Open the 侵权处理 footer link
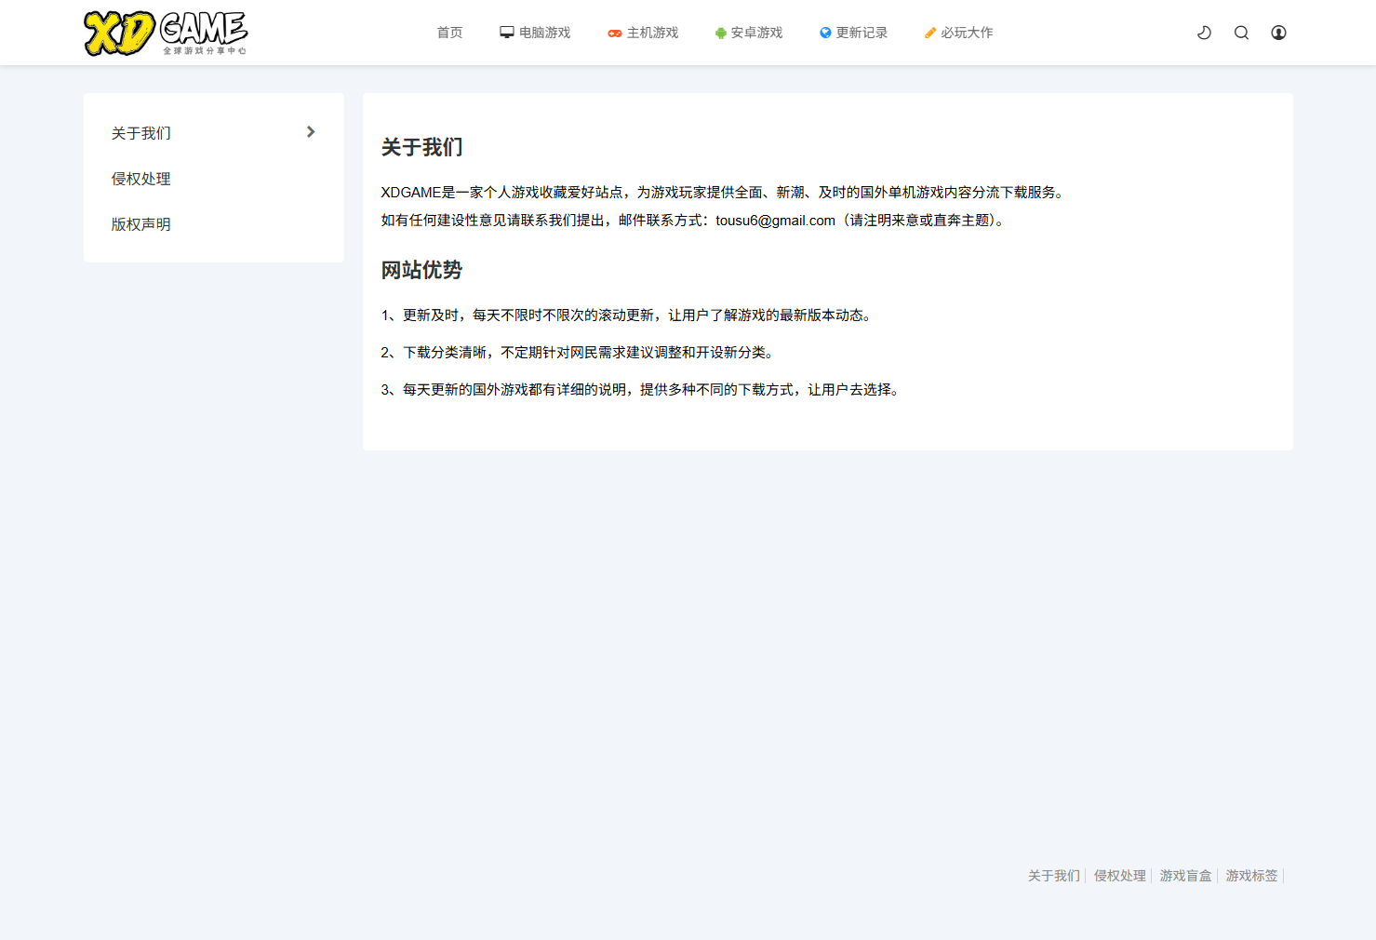The height and width of the screenshot is (940, 1376). [x=1119, y=876]
